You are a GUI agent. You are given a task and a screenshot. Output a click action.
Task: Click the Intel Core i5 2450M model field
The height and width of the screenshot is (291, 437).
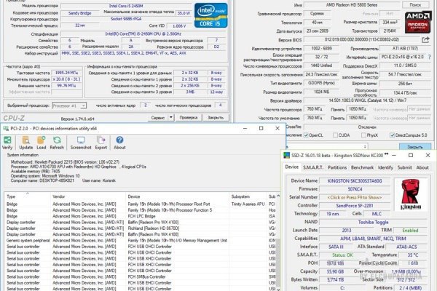[x=126, y=6]
